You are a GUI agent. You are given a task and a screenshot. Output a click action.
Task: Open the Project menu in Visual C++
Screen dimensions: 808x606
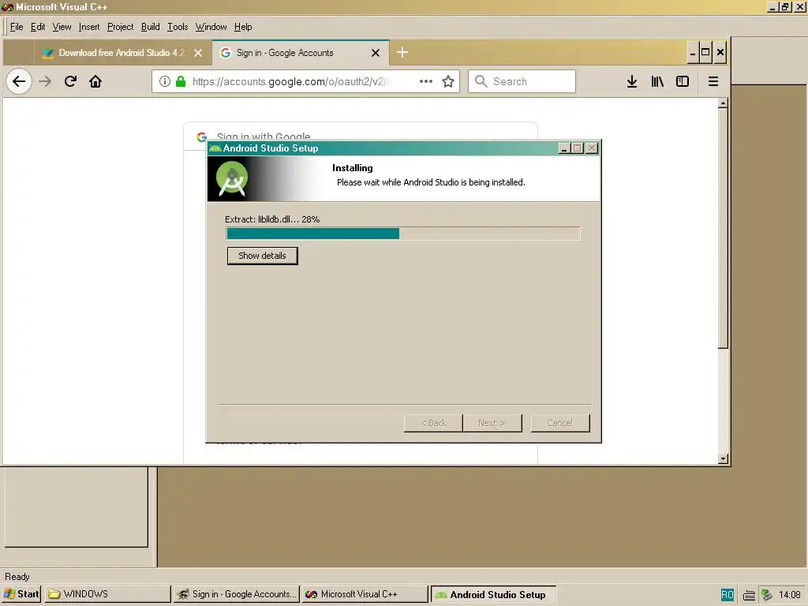coord(120,27)
